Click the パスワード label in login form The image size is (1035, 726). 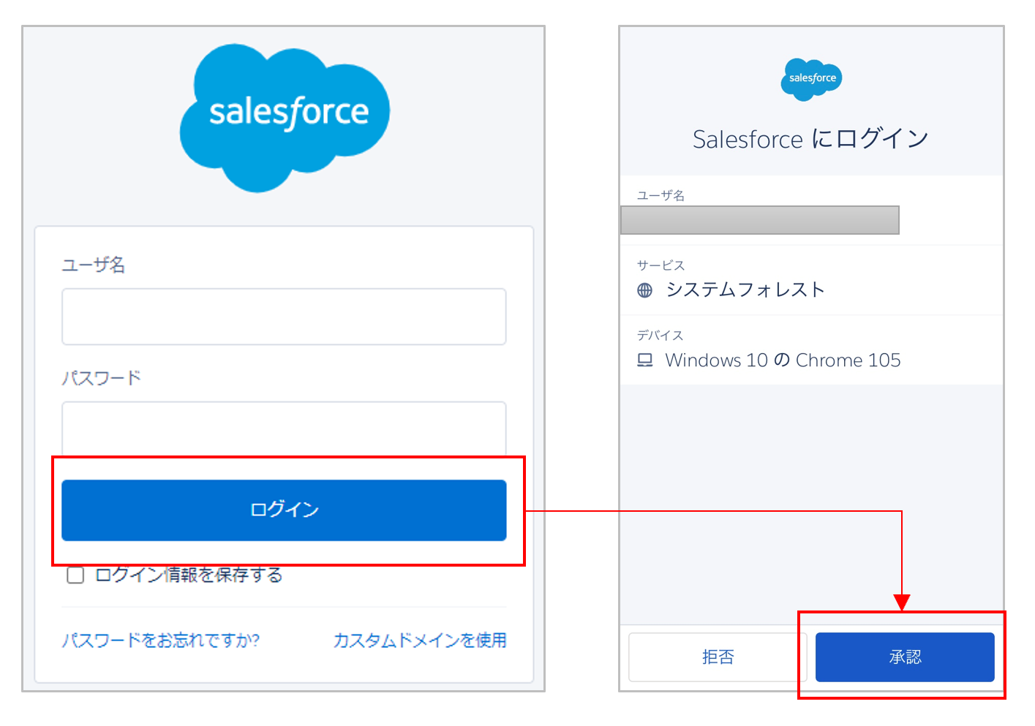[101, 378]
